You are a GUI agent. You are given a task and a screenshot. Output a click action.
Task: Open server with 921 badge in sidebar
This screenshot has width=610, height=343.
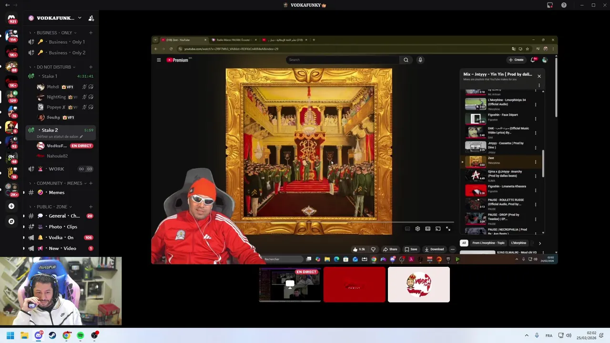[x=11, y=18]
